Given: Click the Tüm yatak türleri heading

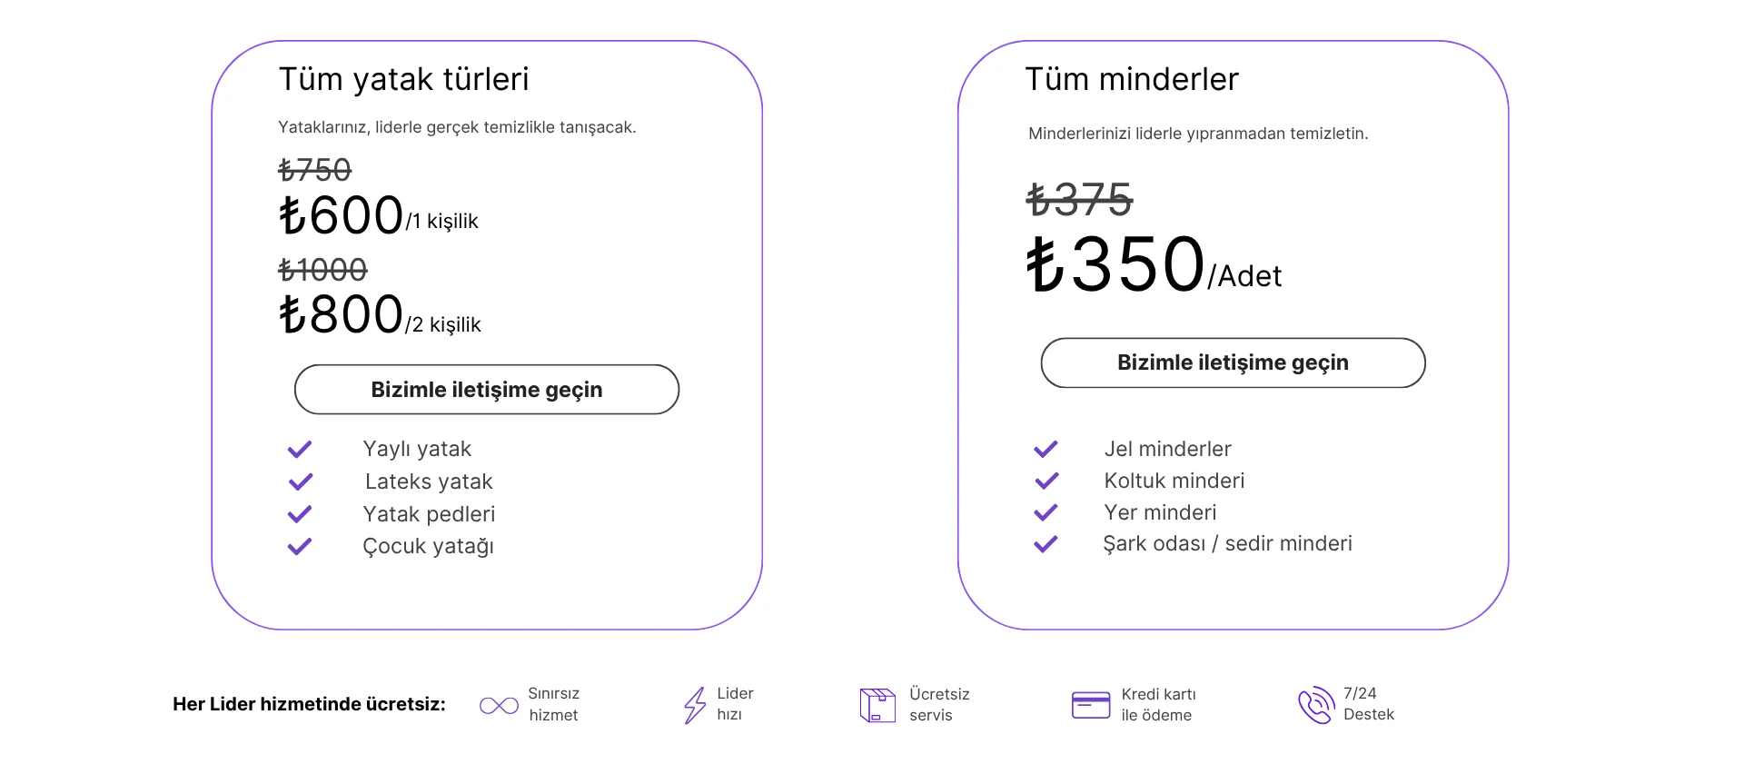Looking at the screenshot, I should (403, 80).
